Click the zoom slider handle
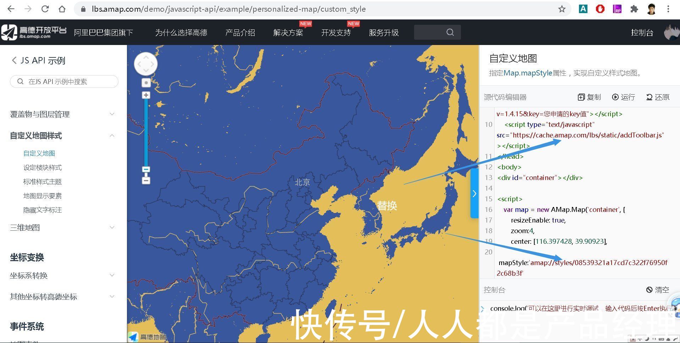The image size is (680, 343). pos(146,169)
